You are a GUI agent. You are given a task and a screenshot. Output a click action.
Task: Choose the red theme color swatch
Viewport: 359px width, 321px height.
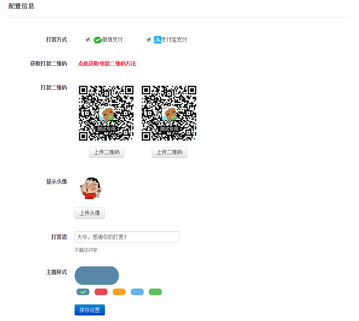(101, 292)
